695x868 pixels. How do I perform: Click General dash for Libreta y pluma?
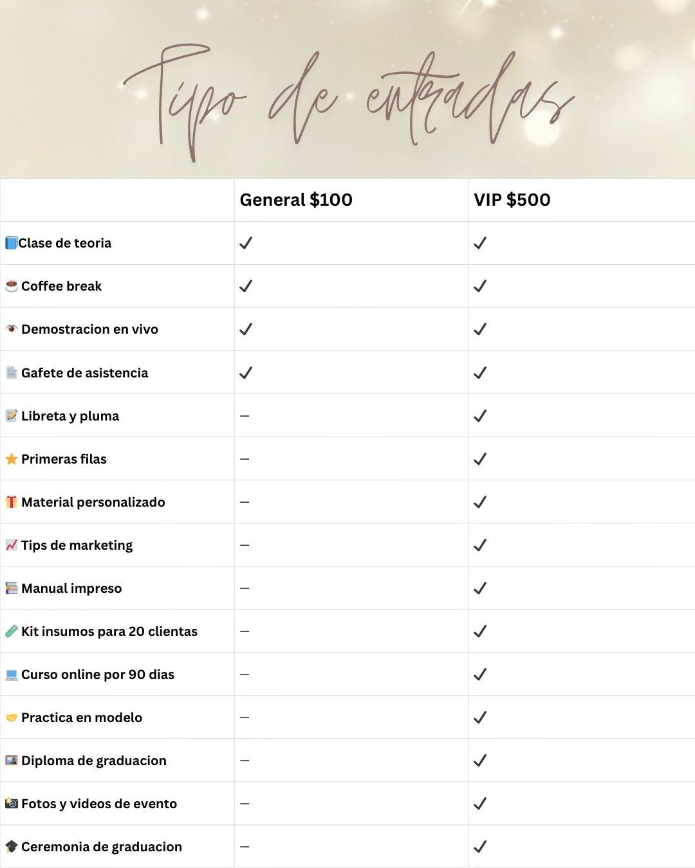(245, 416)
